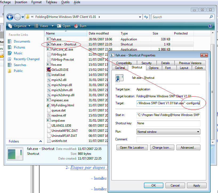This screenshot has width=218, height=193.
Task: Click the Forward navigation arrow in Explorer
Action: pyautogui.click(x=17, y=17)
